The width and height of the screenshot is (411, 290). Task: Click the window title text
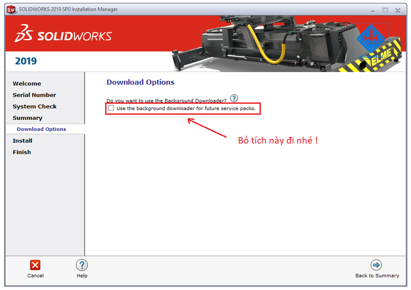pos(68,9)
